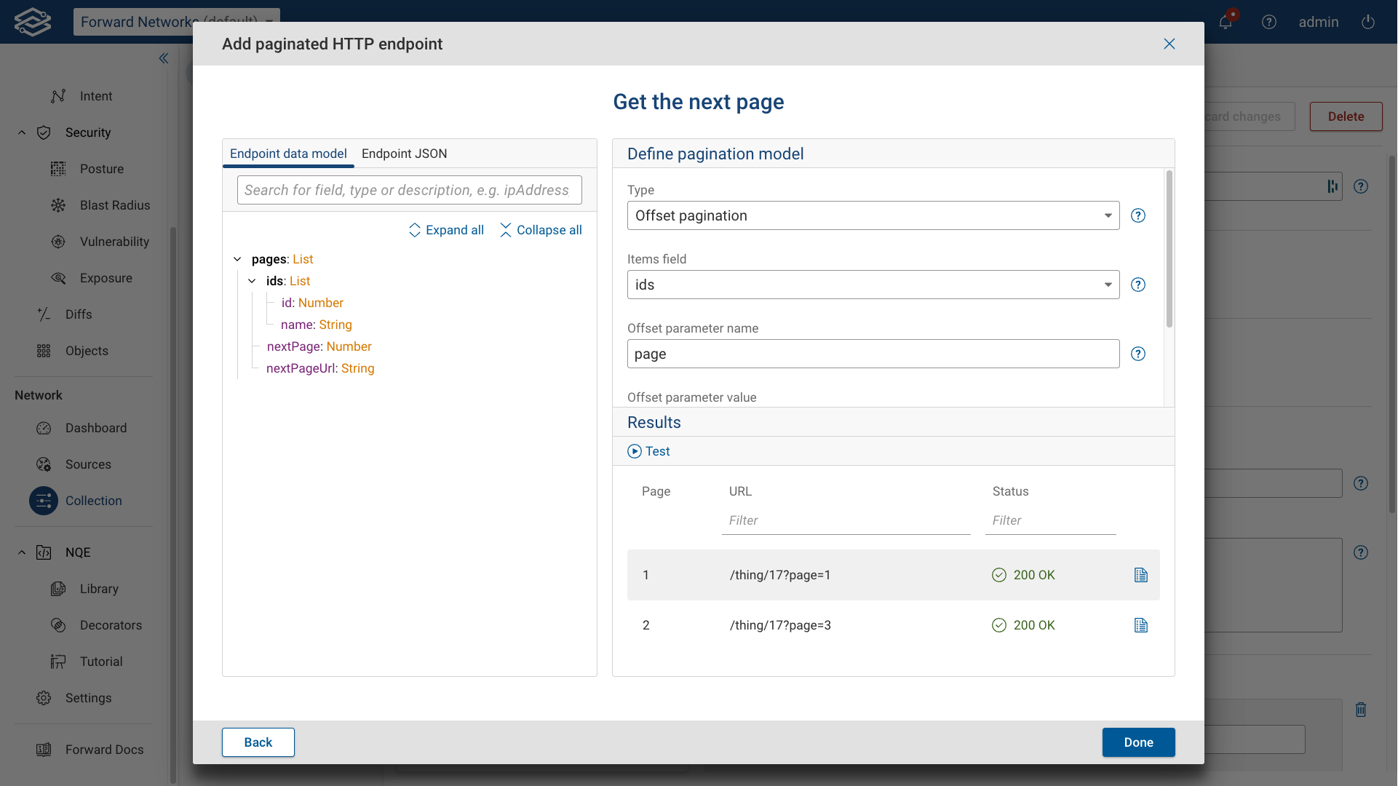The width and height of the screenshot is (1398, 786).
Task: Collapse the ids list in the data model tree
Action: [x=253, y=281]
